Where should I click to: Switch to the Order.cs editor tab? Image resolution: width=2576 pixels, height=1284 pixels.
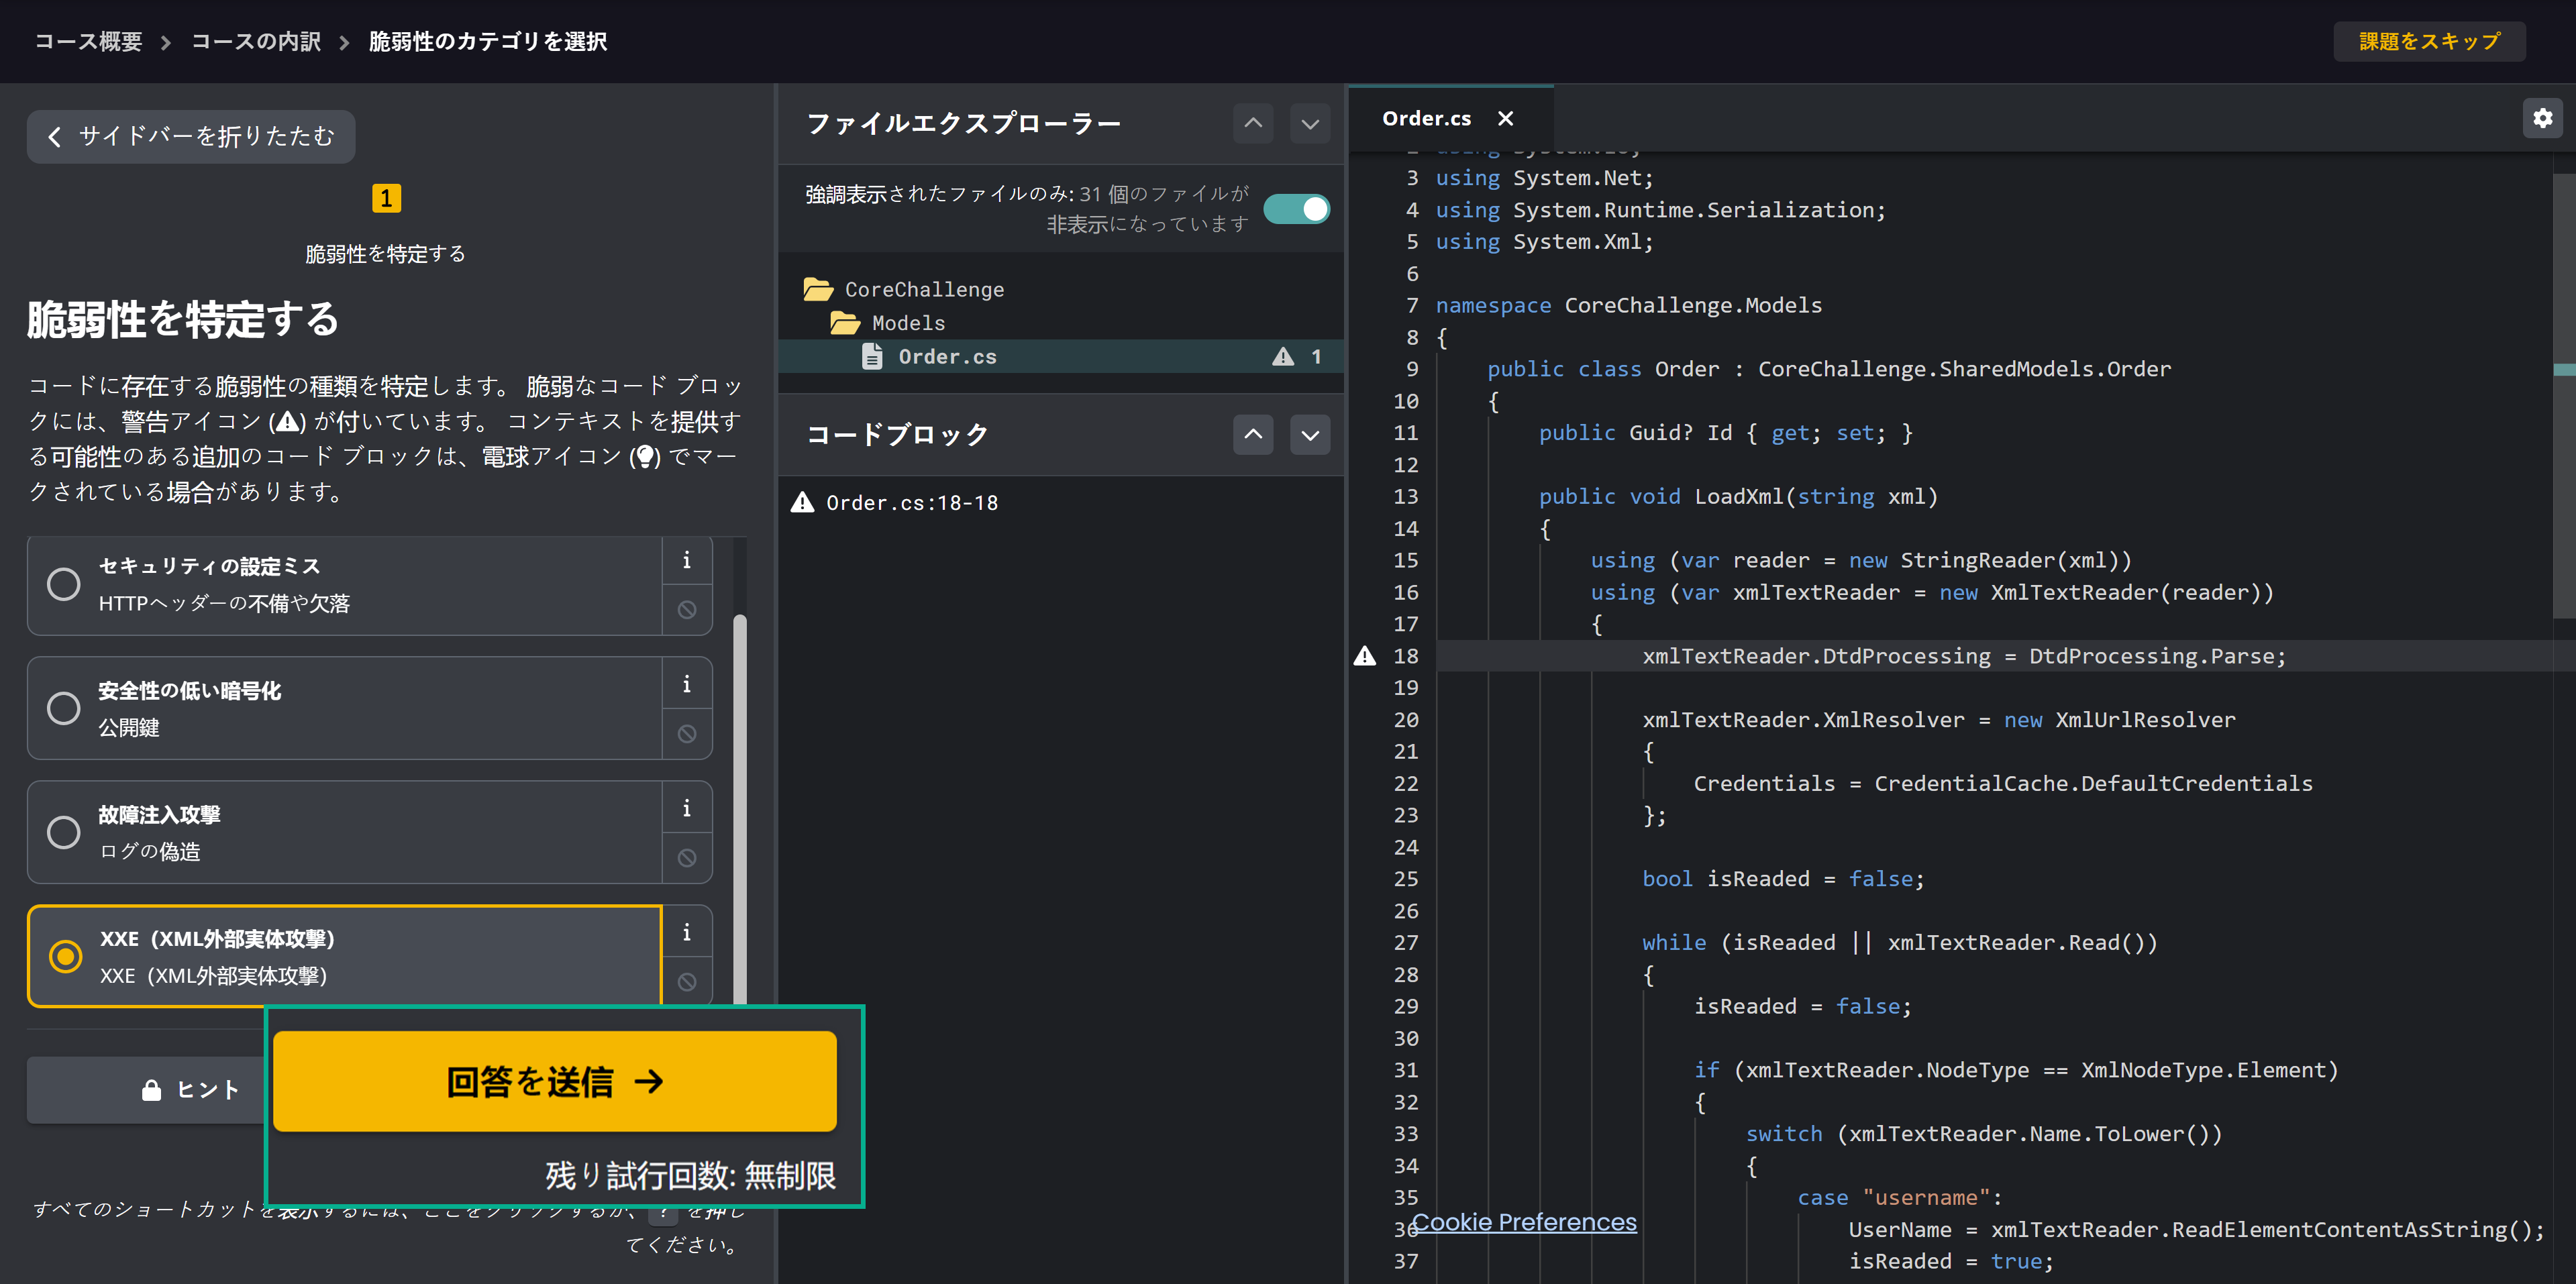(1426, 118)
